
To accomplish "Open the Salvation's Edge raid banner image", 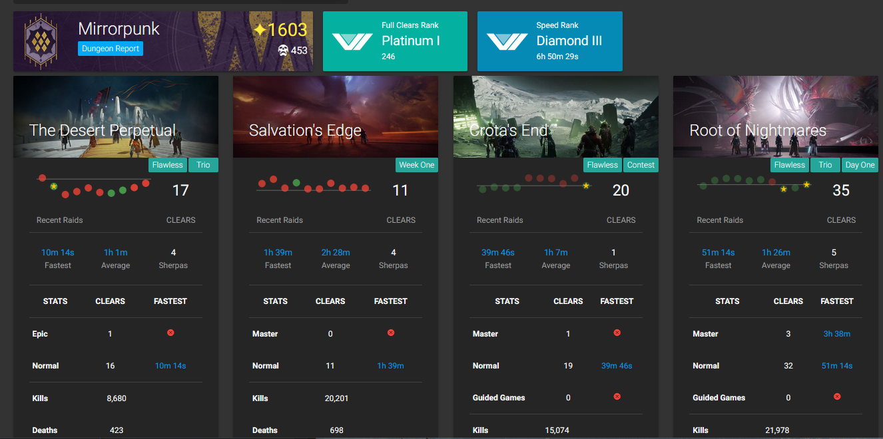I will (x=336, y=116).
